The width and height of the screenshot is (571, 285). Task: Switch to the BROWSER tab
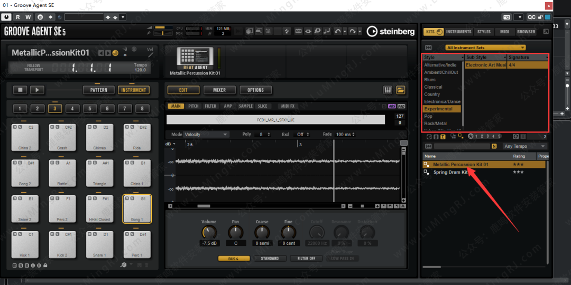click(x=526, y=32)
